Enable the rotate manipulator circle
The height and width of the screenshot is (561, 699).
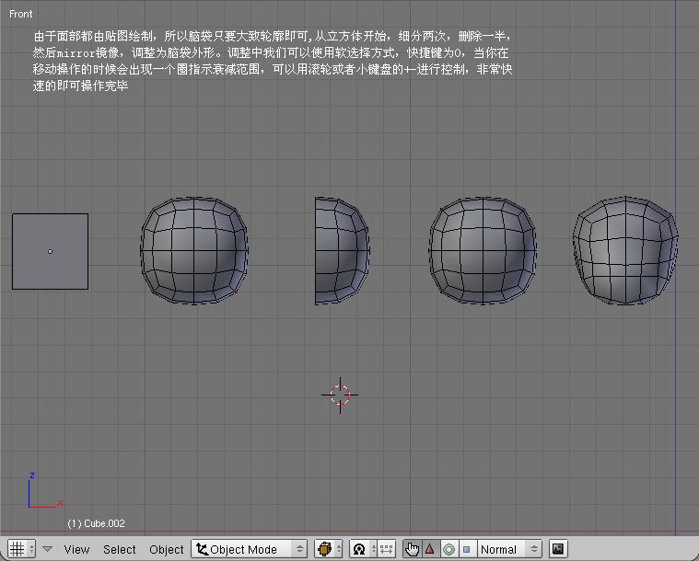coord(449,549)
